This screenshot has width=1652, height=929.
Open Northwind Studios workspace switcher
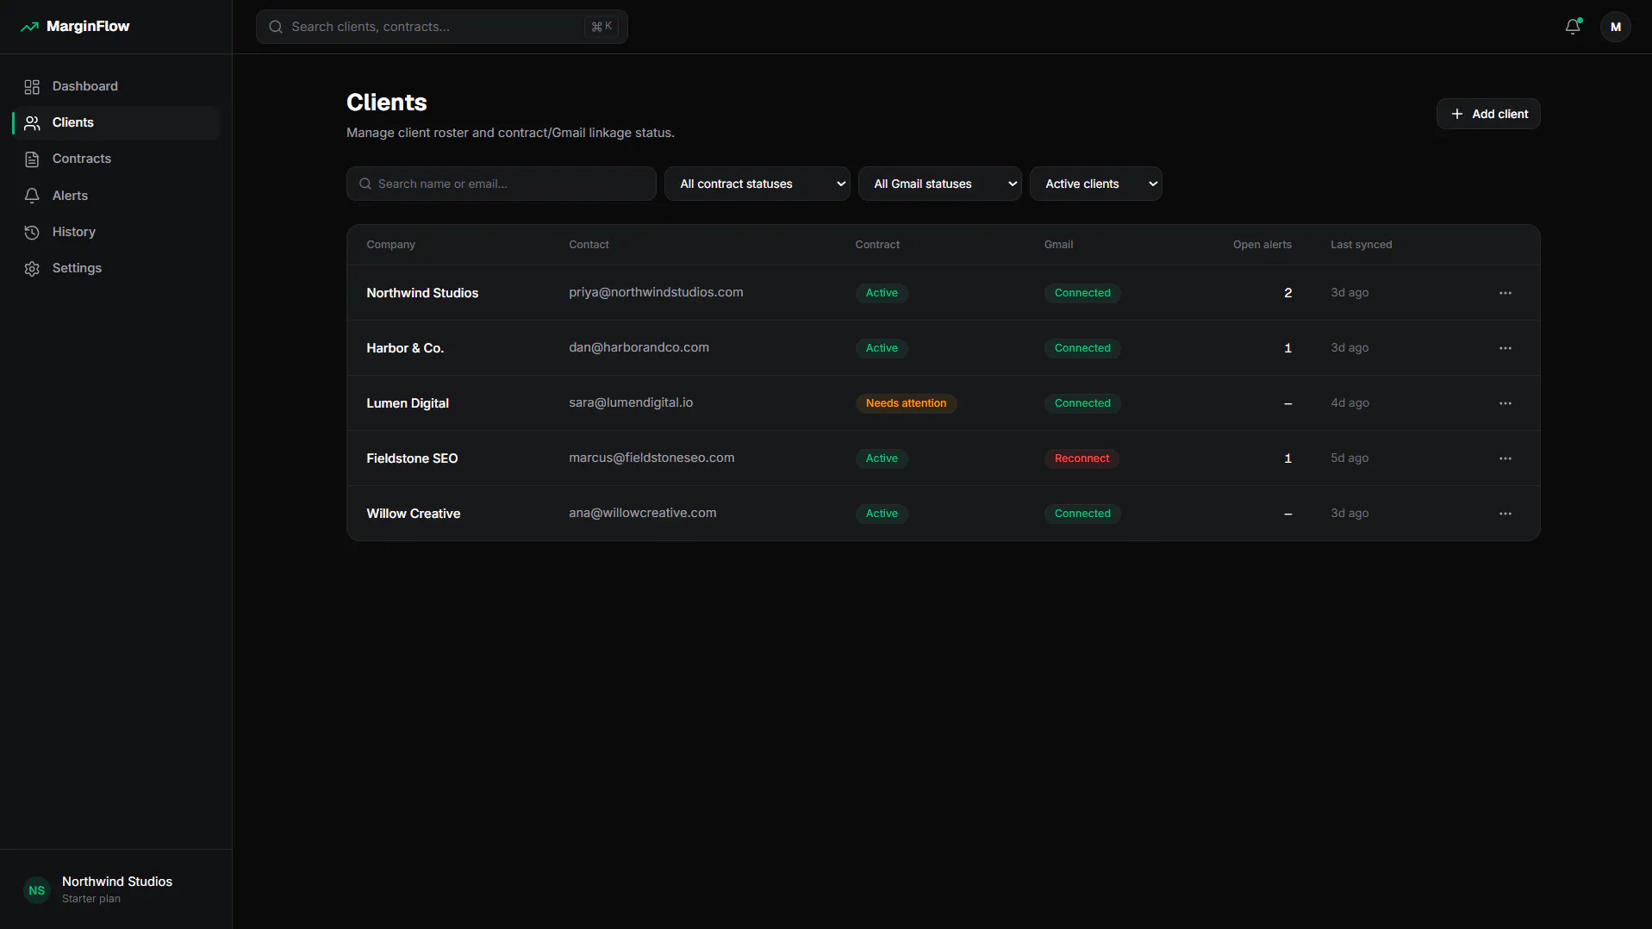point(115,890)
